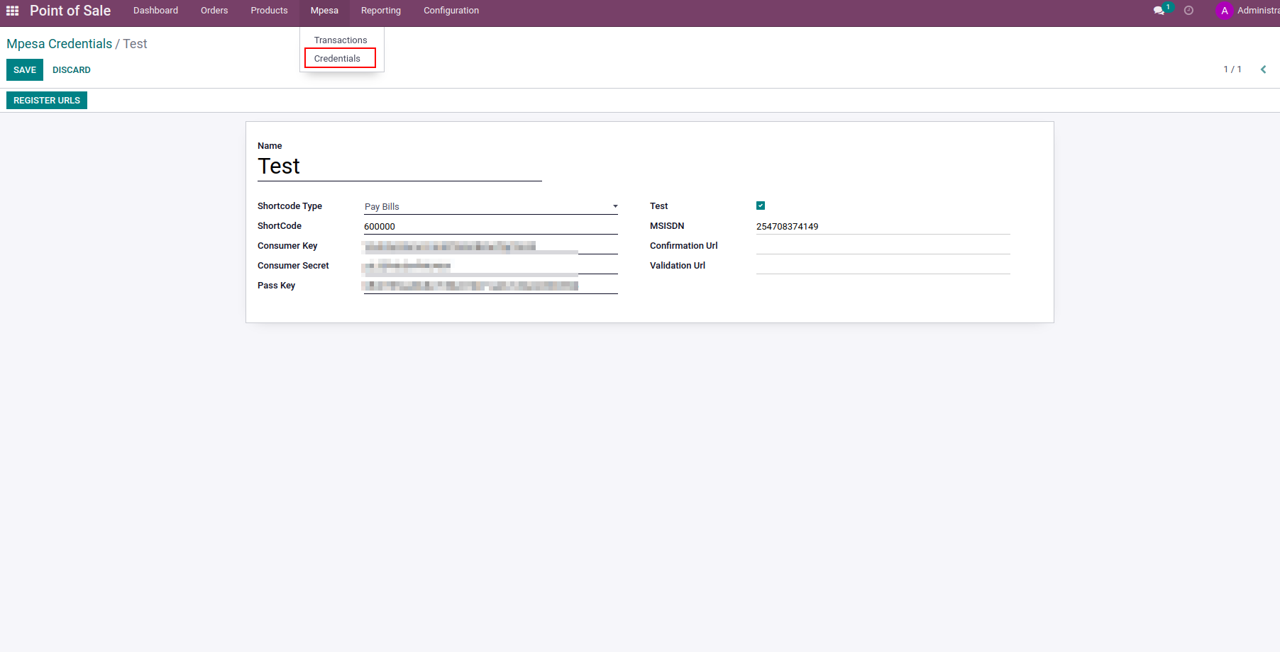Expand the Shortcode Type dropdown
The image size is (1280, 652).
[x=490, y=207]
